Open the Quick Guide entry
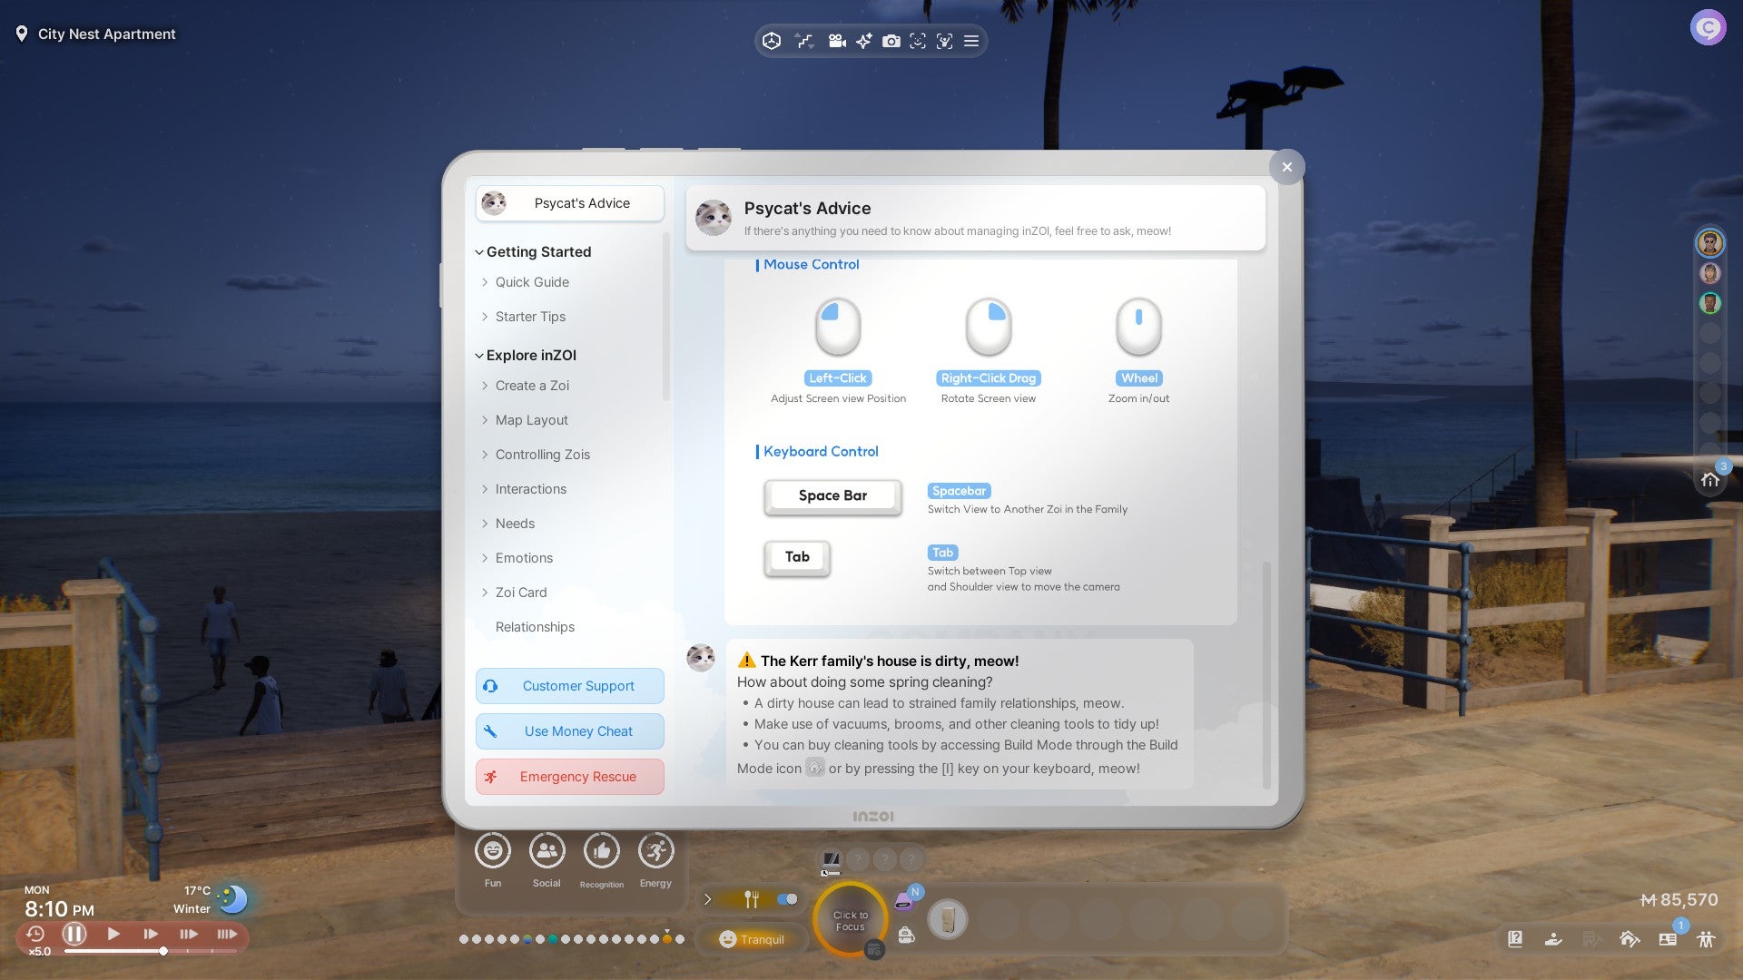This screenshot has width=1743, height=980. (x=532, y=282)
